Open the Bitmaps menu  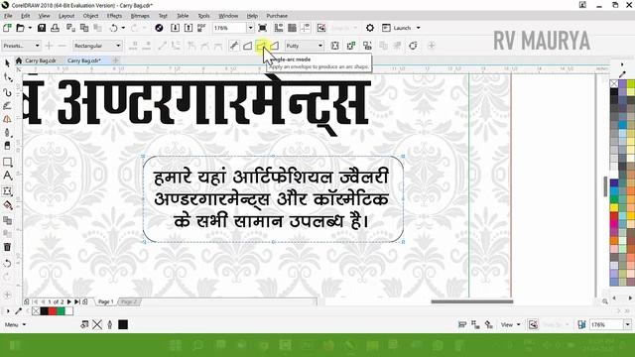(x=140, y=16)
